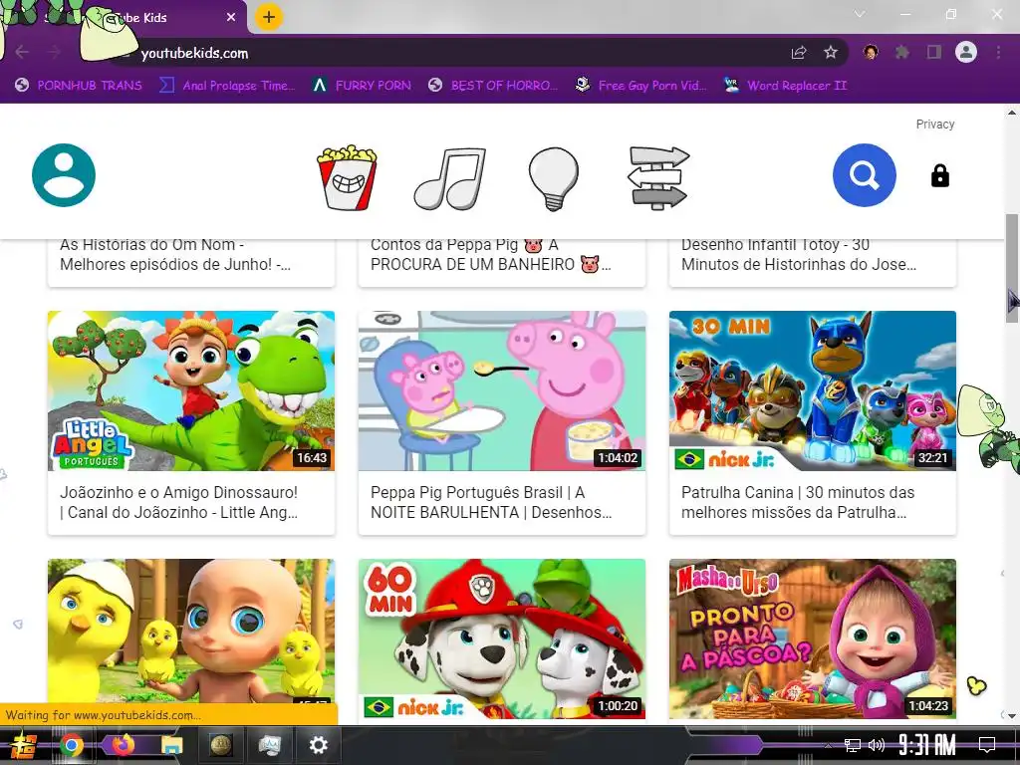Open File Explorer from the taskbar
The height and width of the screenshot is (765, 1020).
172,745
